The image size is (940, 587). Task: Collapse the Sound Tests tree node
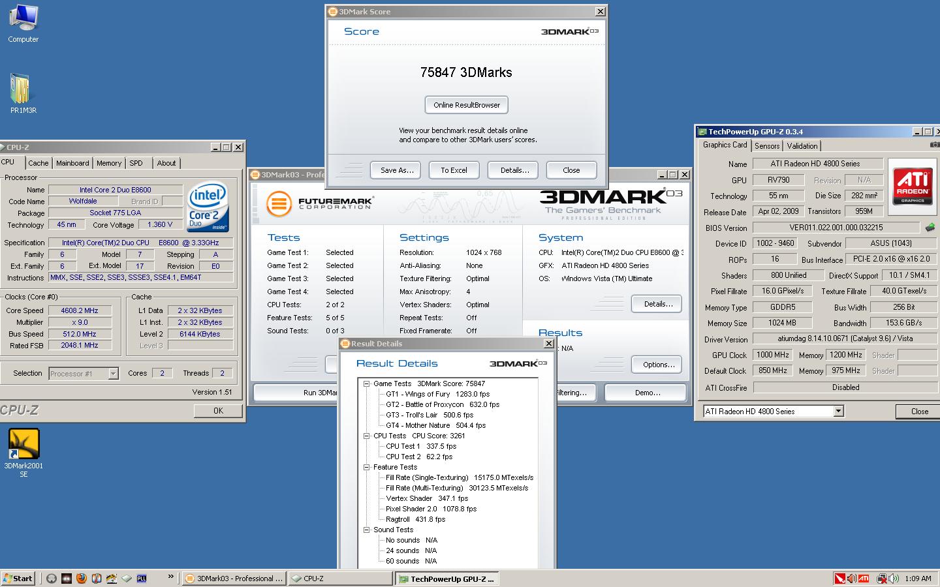366,530
